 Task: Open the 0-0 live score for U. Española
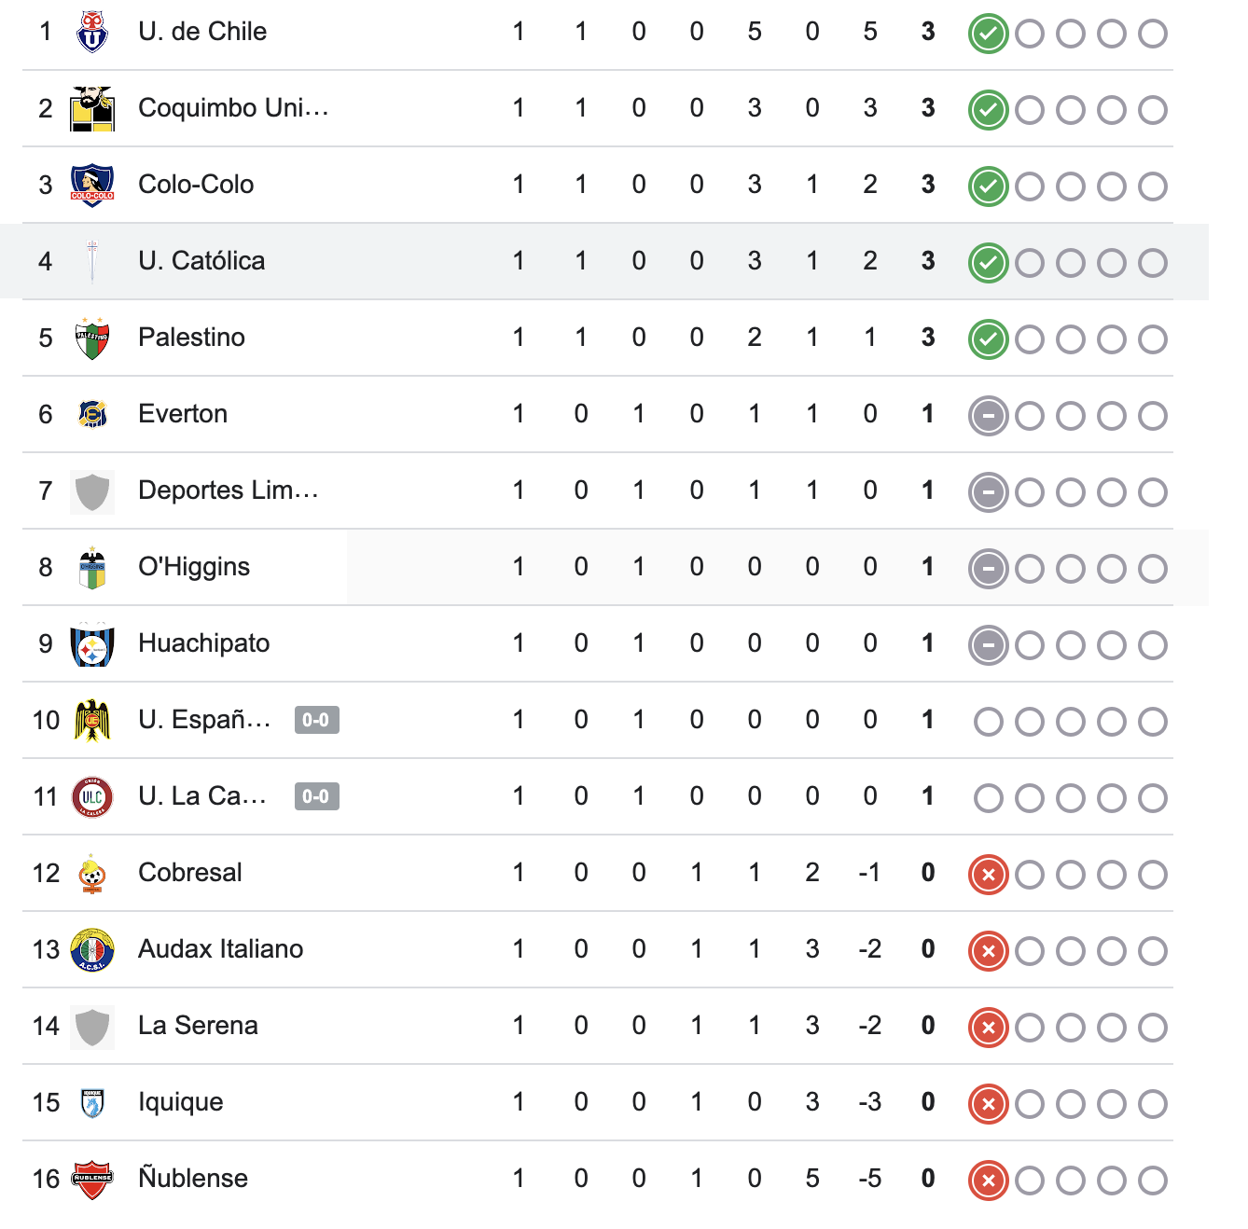point(316,719)
